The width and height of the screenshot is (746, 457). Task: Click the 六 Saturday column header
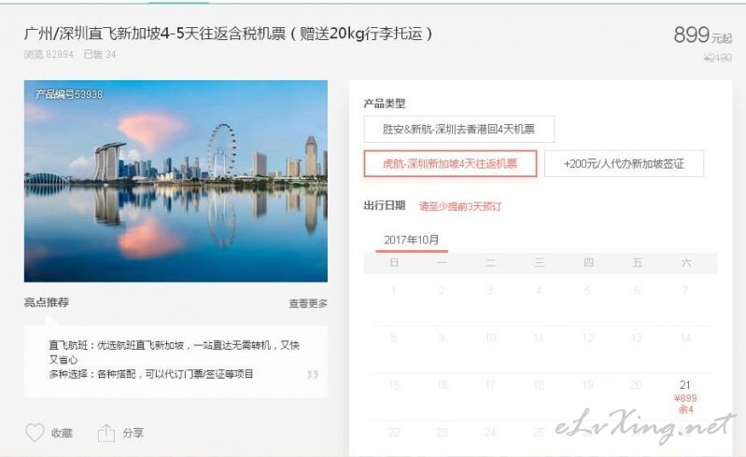[x=685, y=263]
